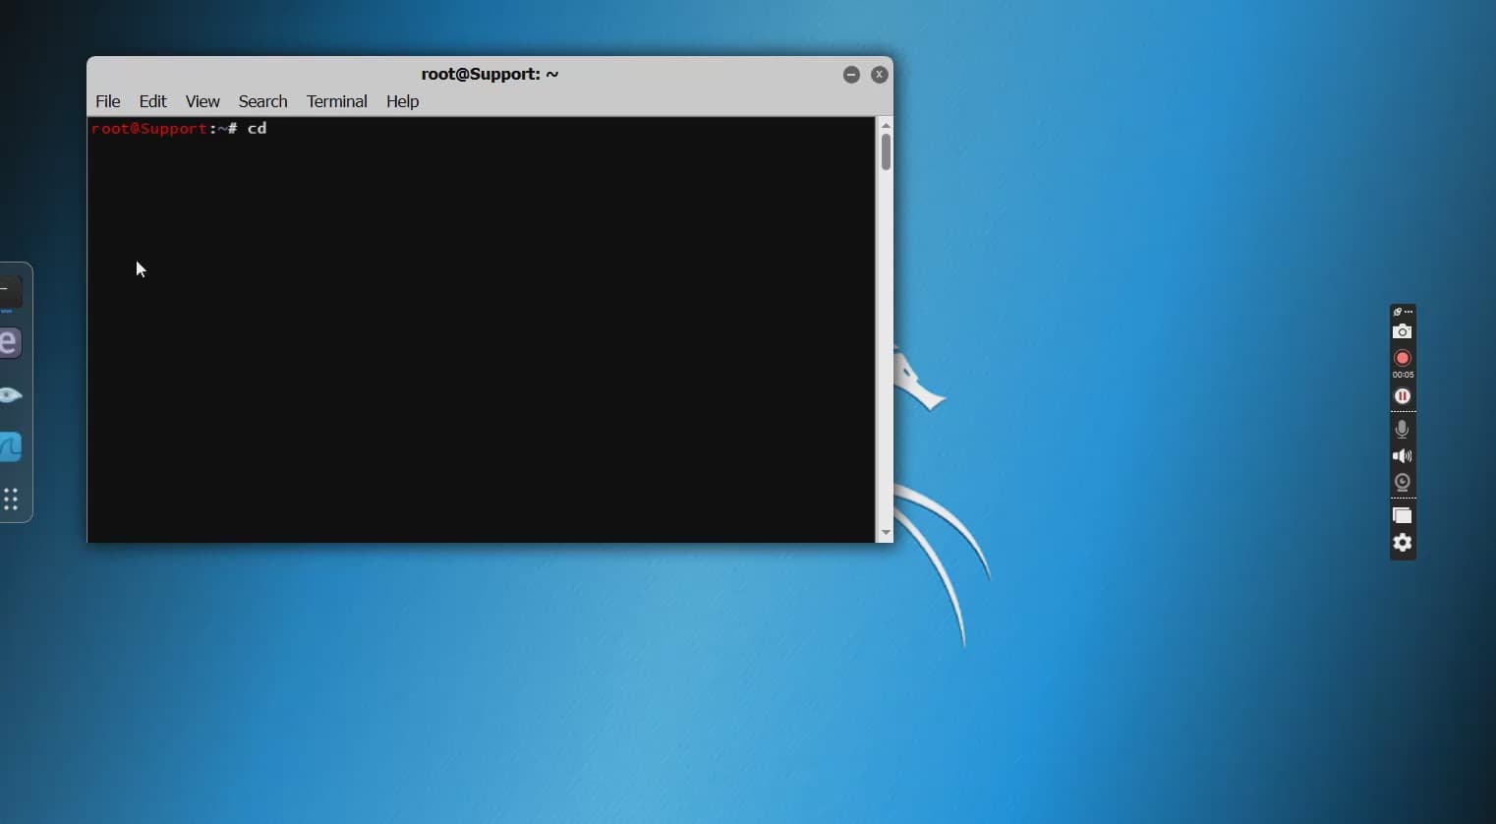Click the terminal vertical scrollbar thumb

point(886,152)
